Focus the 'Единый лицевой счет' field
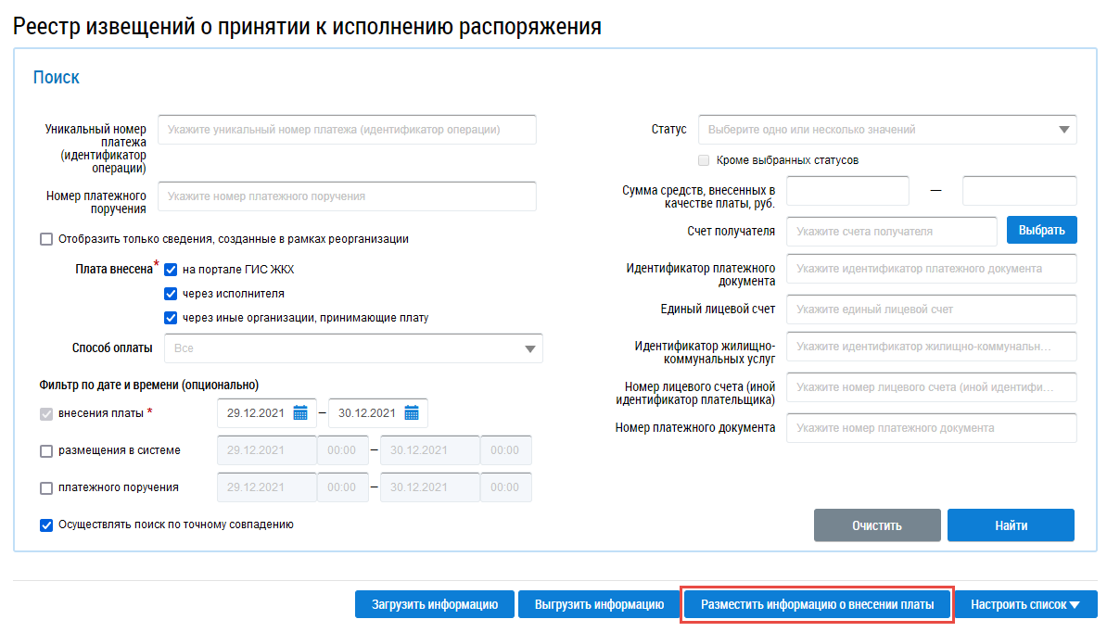 click(932, 310)
